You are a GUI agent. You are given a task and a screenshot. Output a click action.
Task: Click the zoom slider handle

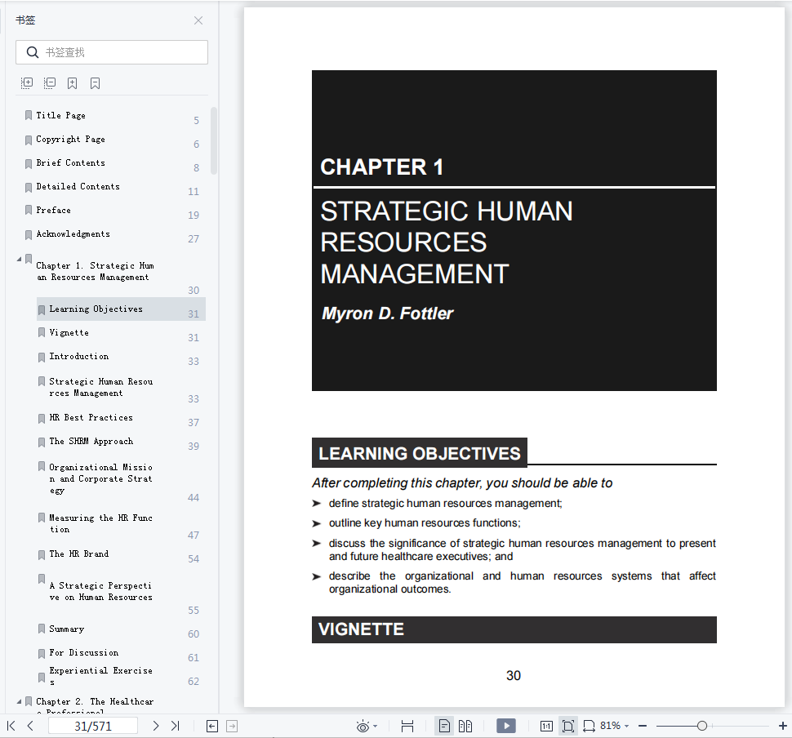[x=701, y=726]
